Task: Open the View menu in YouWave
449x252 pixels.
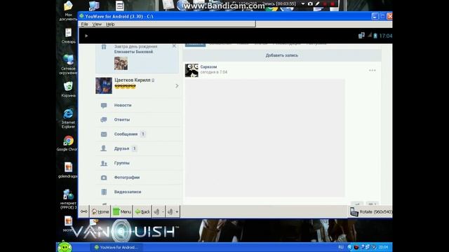Action: click(97, 24)
